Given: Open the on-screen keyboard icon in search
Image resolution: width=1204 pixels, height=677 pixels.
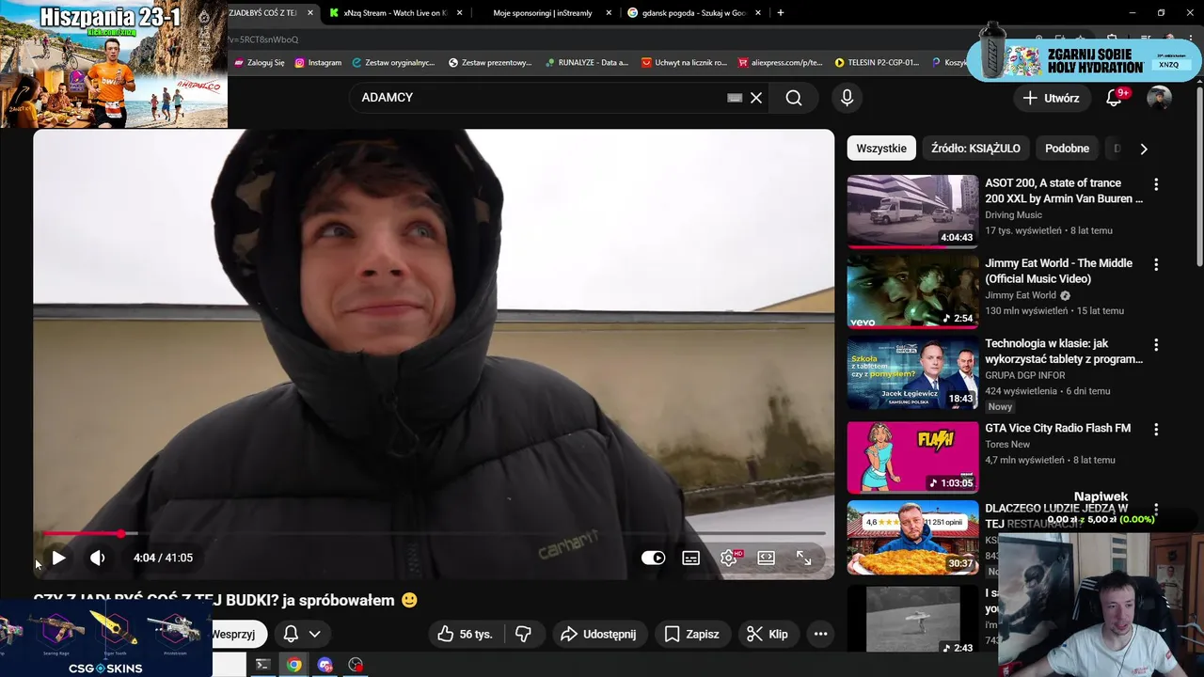Looking at the screenshot, I should click(x=735, y=98).
